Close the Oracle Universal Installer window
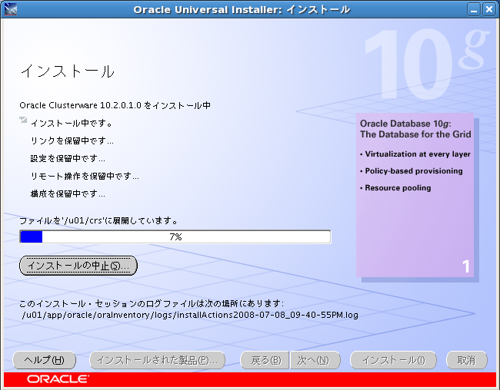 pos(488,9)
